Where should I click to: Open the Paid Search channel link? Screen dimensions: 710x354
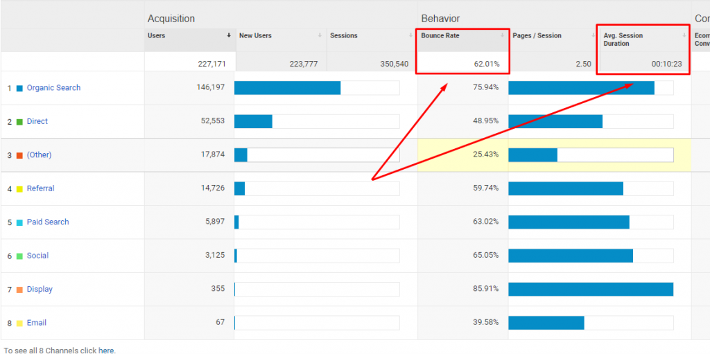(48, 222)
